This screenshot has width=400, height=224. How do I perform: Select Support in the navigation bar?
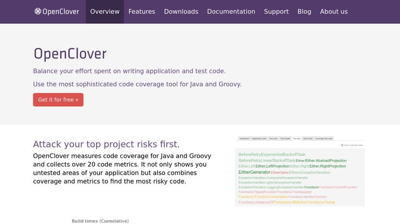[x=276, y=11]
